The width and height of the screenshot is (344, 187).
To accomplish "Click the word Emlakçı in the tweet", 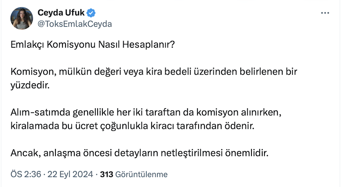I will [x=27, y=45].
